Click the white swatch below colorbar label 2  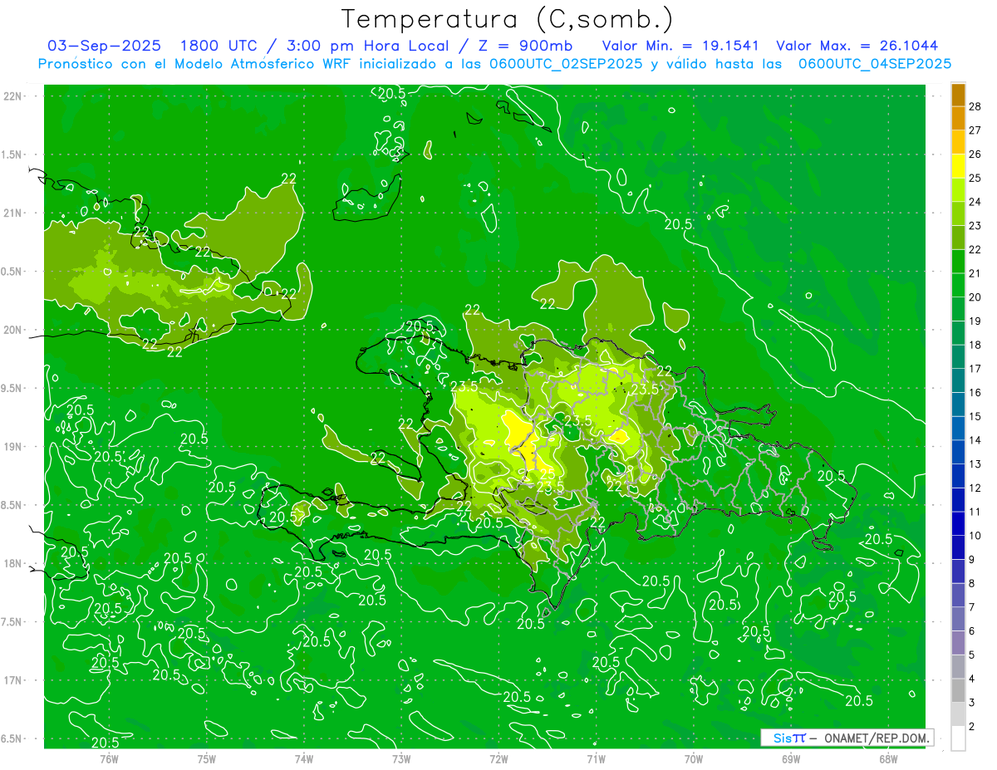958,738
